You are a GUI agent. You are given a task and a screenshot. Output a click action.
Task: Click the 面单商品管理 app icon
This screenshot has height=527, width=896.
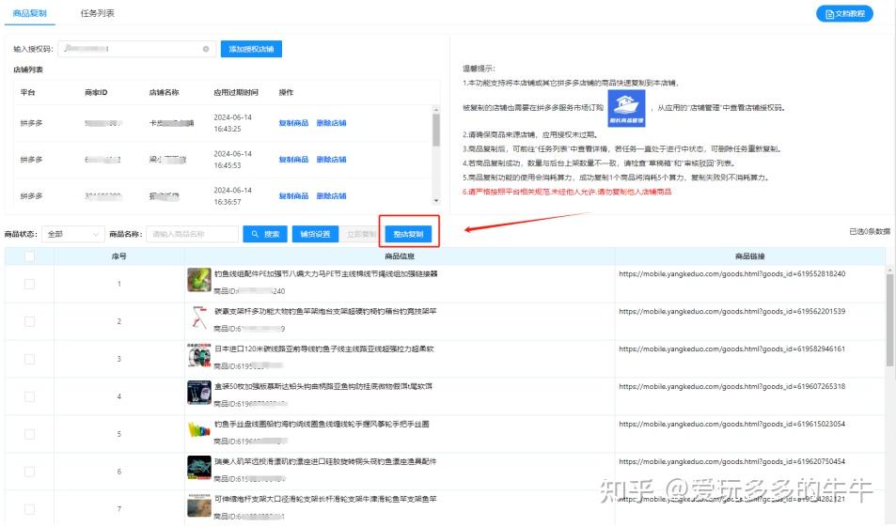pos(625,108)
